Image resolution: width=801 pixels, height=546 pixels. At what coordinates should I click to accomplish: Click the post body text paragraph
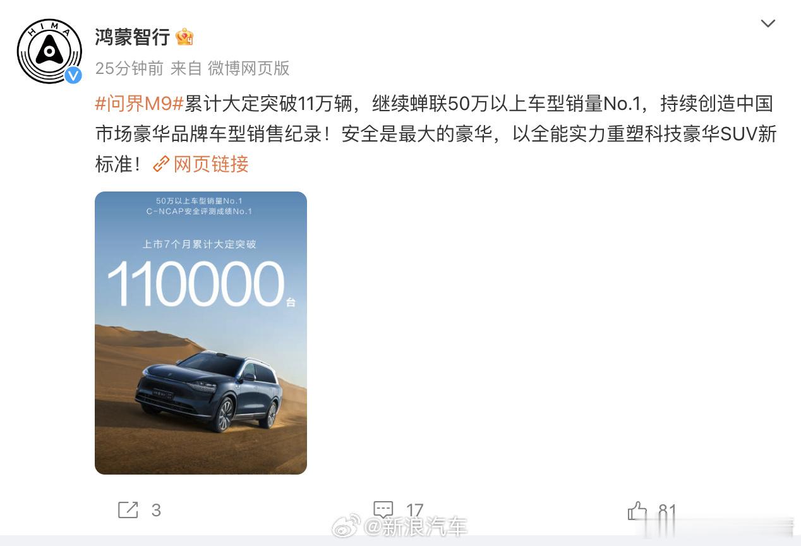[x=436, y=133]
